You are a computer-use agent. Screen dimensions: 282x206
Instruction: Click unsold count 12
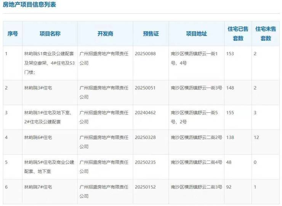[x=256, y=137]
